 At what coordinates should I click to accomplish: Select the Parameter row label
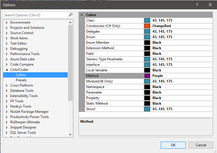point(94,92)
